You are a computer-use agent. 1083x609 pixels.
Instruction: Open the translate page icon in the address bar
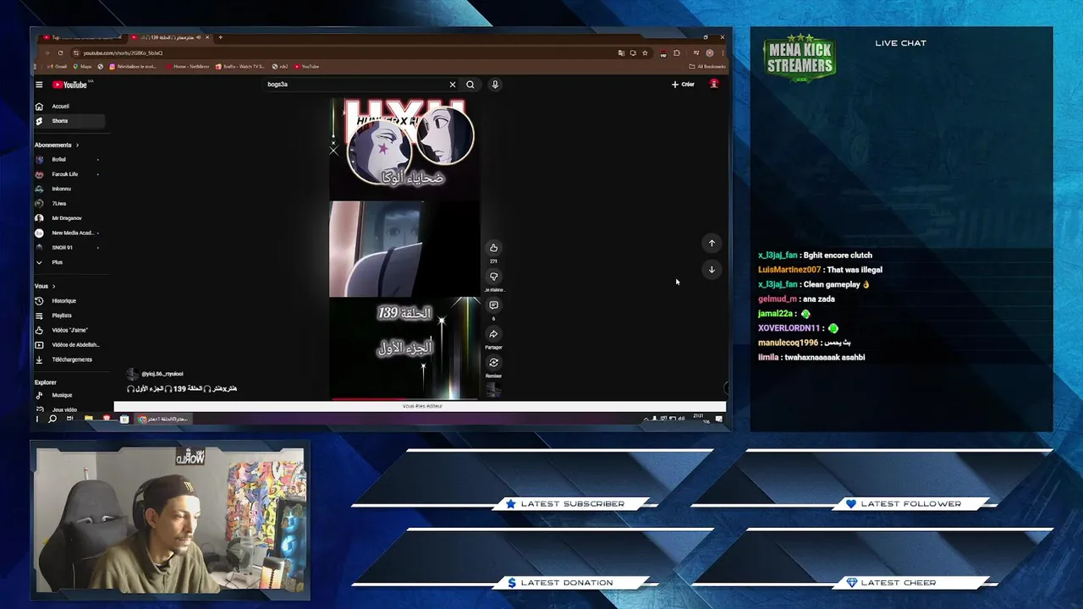click(621, 52)
